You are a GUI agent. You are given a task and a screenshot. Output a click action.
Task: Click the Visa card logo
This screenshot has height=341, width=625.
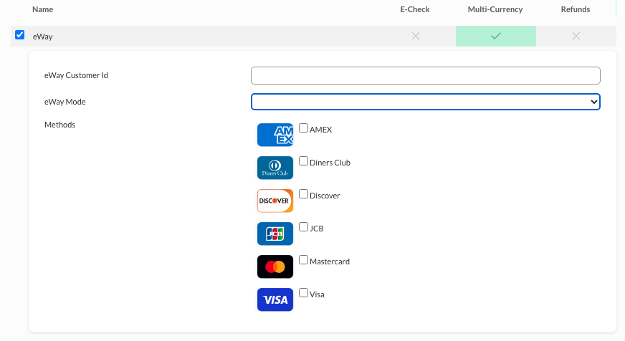[275, 299]
